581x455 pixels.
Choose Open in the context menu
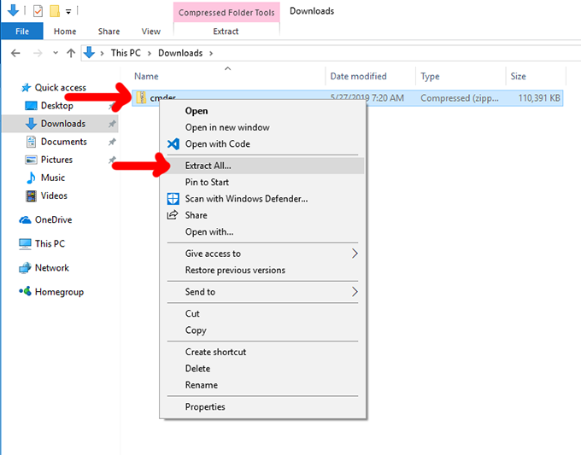[263, 111]
